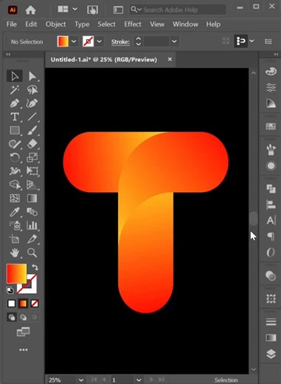The image size is (281, 384).
Task: Select the Eraser tool
Action: click(32, 144)
